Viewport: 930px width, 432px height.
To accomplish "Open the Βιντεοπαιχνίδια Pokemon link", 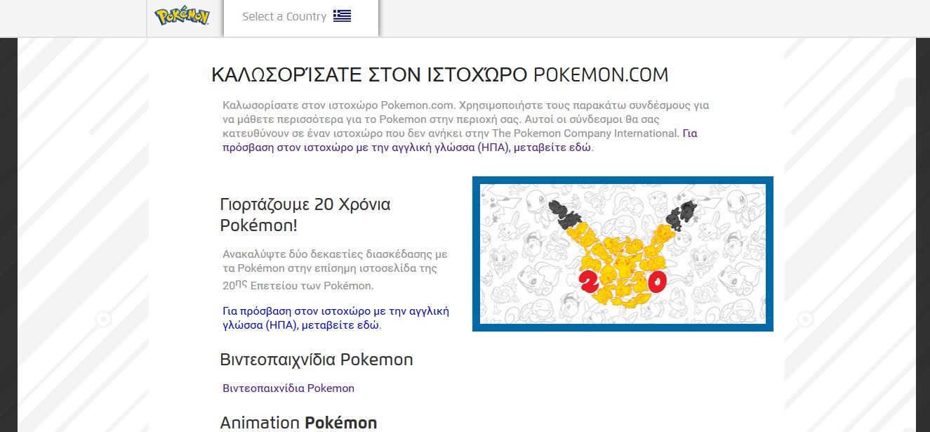I will tap(288, 388).
